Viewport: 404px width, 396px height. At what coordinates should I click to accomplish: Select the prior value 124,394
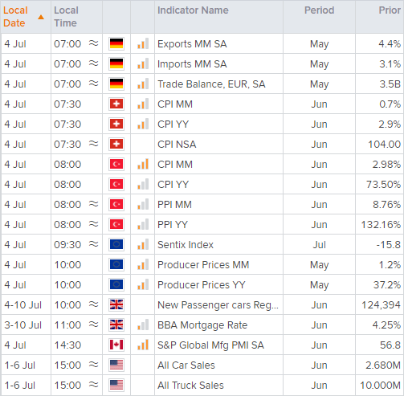381,305
